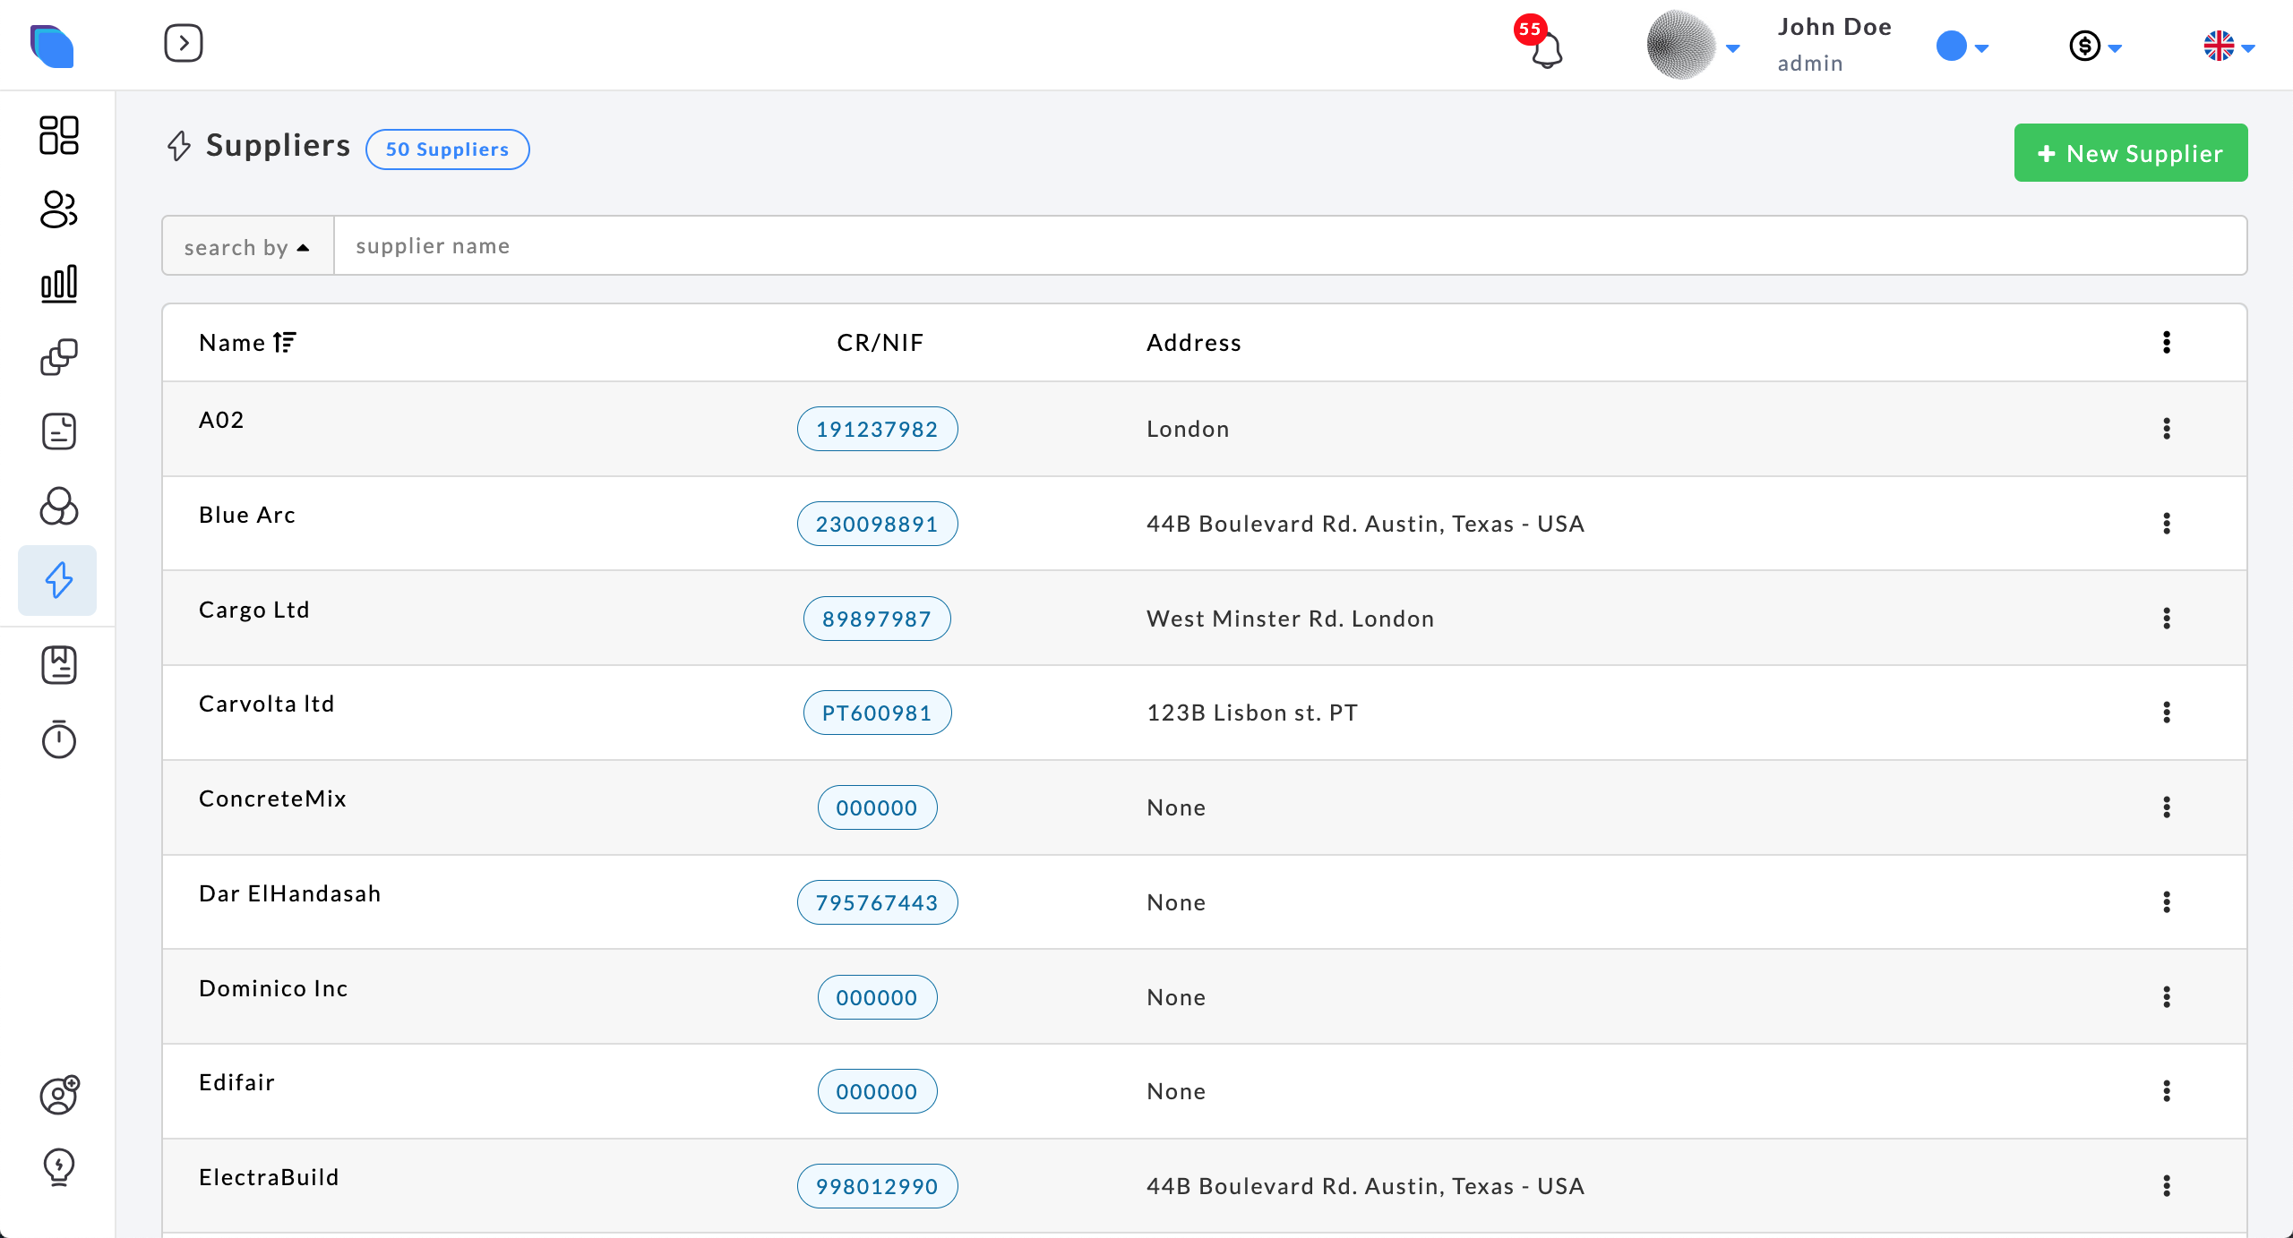The image size is (2293, 1238).
Task: Click the stopwatch timer sidebar icon
Action: [x=59, y=739]
